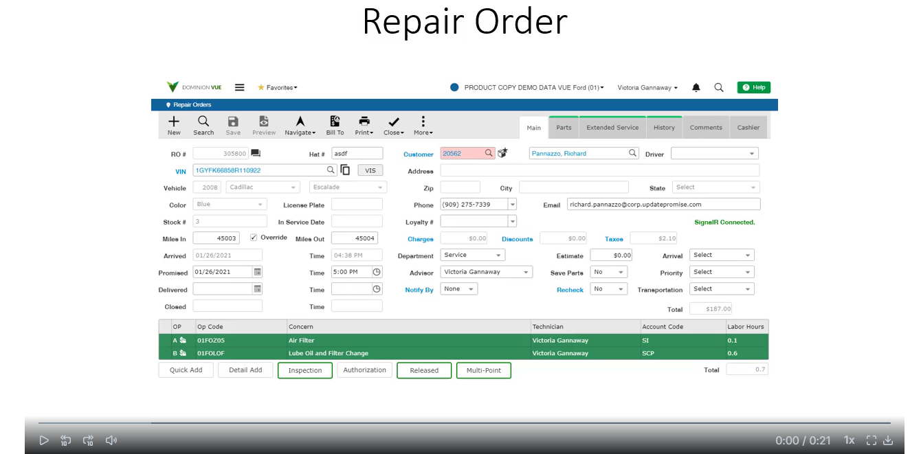
Task: Click the Search toolbar icon
Action: 203,126
